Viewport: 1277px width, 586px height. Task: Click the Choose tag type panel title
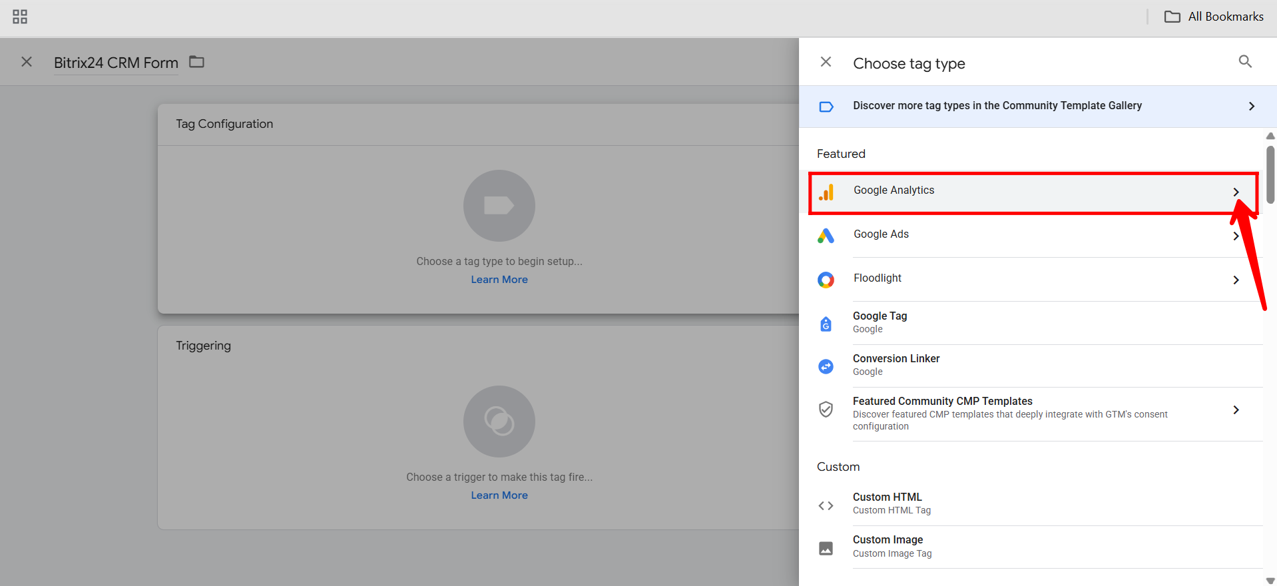[x=909, y=64]
